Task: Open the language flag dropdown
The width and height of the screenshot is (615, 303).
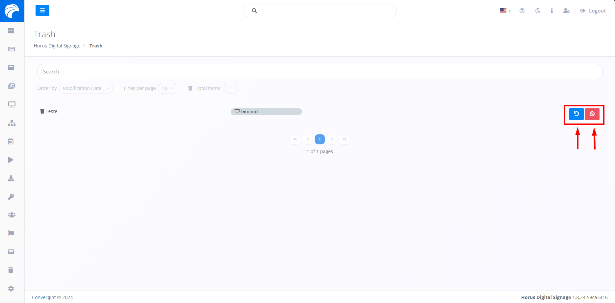Action: (x=505, y=11)
